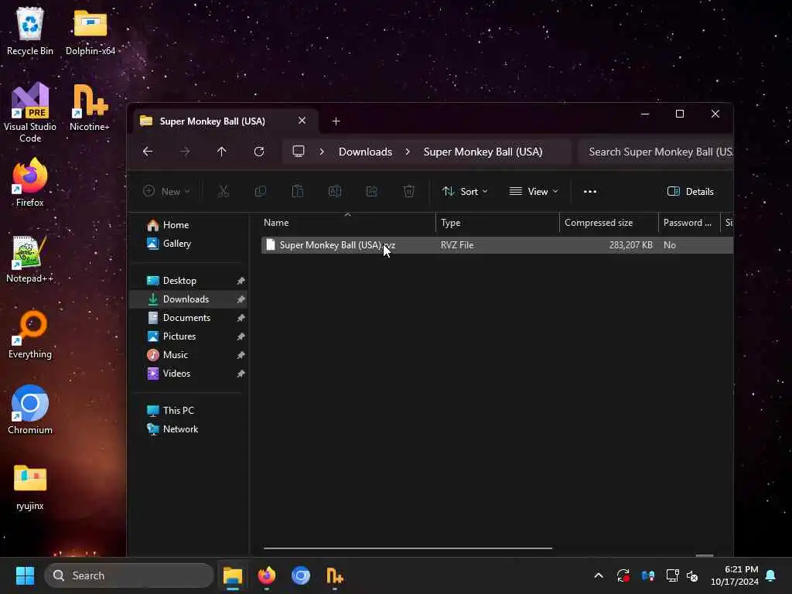Close the Super Monkey Ball (USA) tab

(x=302, y=121)
